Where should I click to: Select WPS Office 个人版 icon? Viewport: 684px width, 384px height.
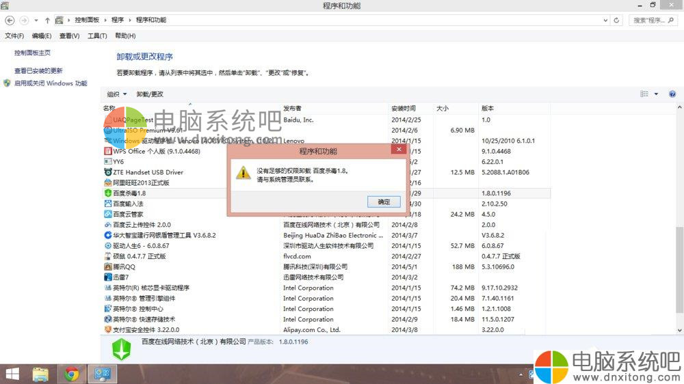click(108, 151)
